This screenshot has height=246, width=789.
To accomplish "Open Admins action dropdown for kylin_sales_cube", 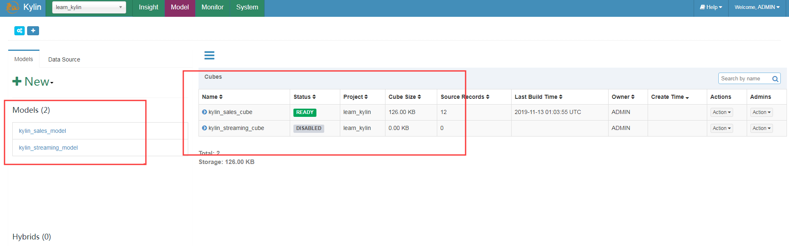I will tap(761, 112).
